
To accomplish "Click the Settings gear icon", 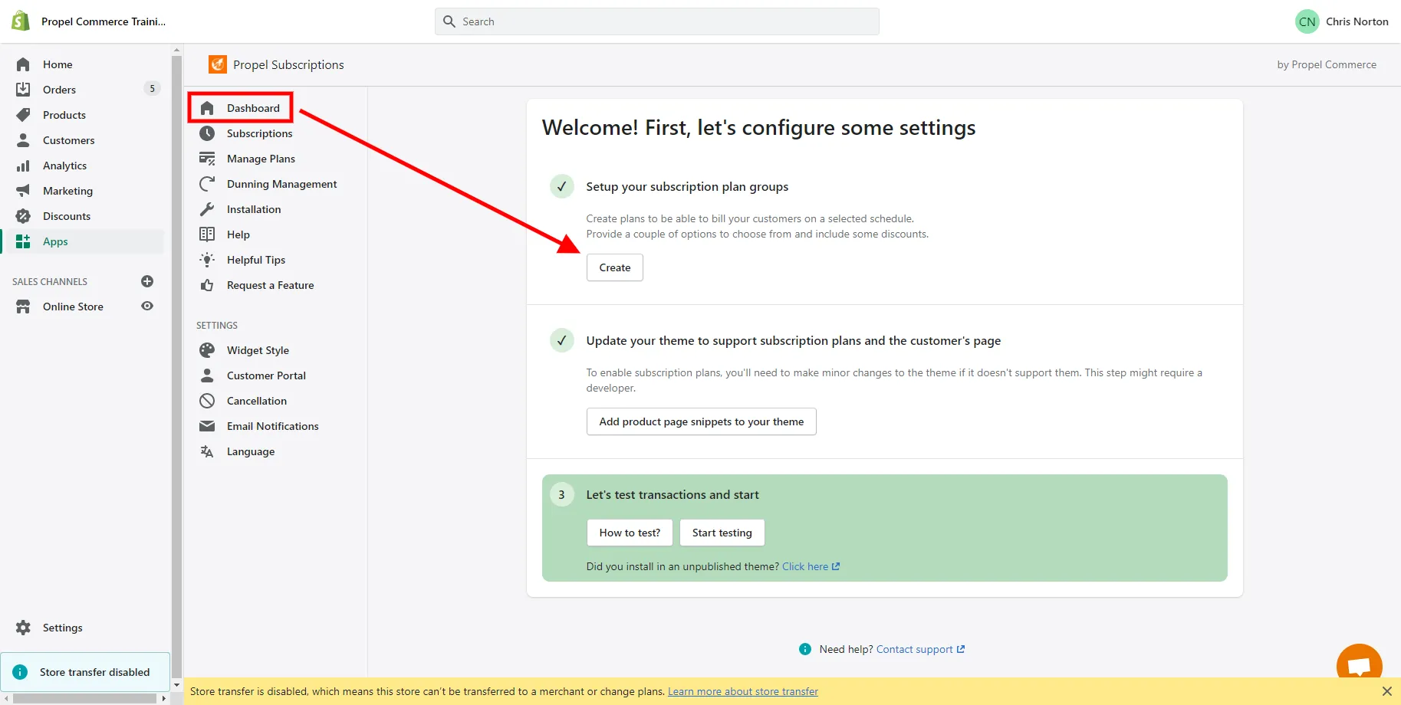I will coord(23,628).
